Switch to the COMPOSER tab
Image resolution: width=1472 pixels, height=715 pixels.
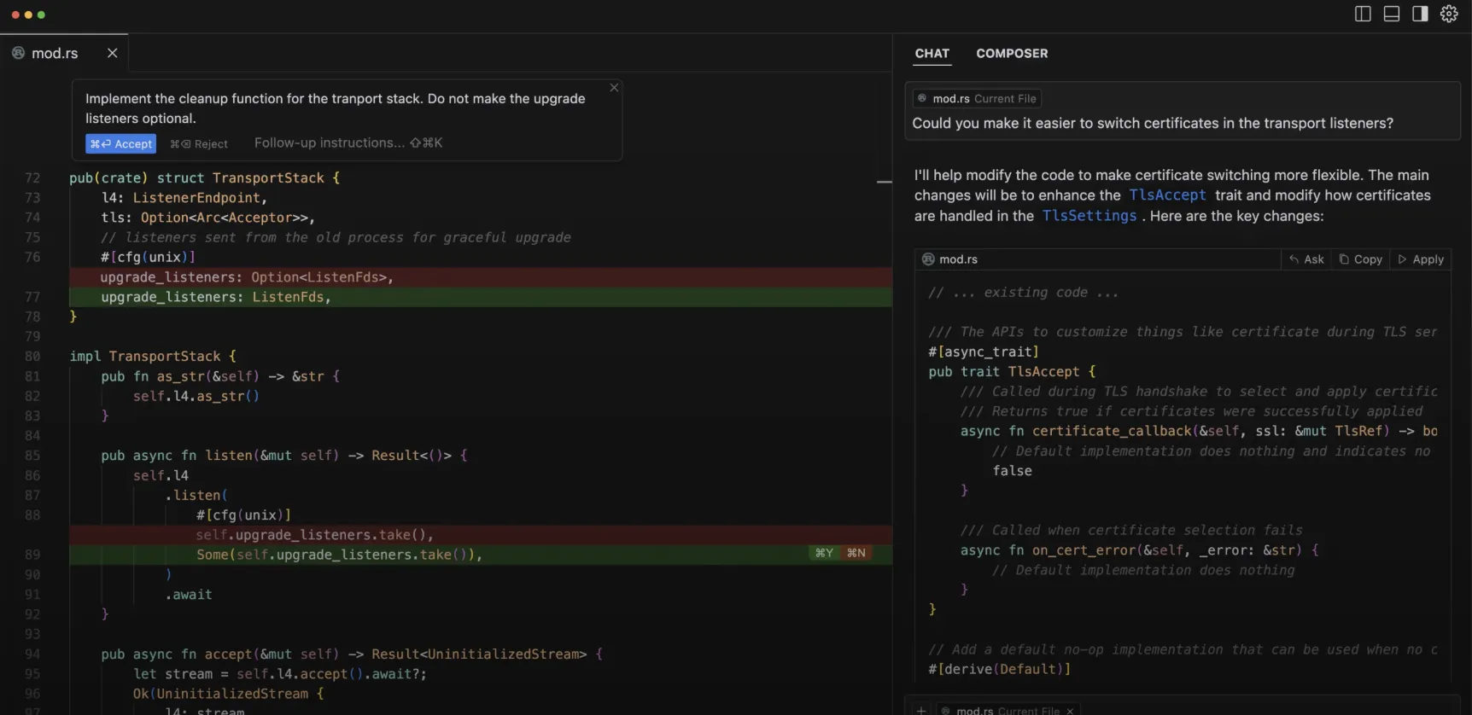click(x=1012, y=53)
